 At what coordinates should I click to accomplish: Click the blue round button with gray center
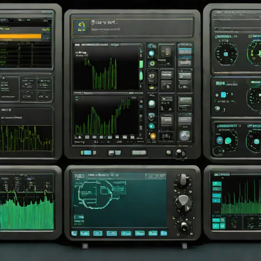[219, 140]
